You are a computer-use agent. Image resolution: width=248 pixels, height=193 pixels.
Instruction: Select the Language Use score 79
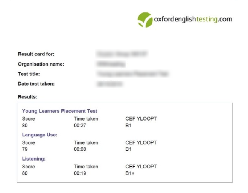25,149
